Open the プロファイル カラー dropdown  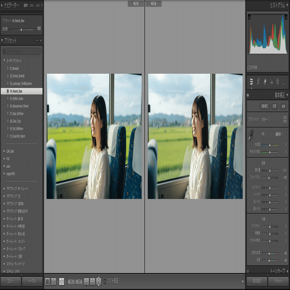(x=266, y=120)
